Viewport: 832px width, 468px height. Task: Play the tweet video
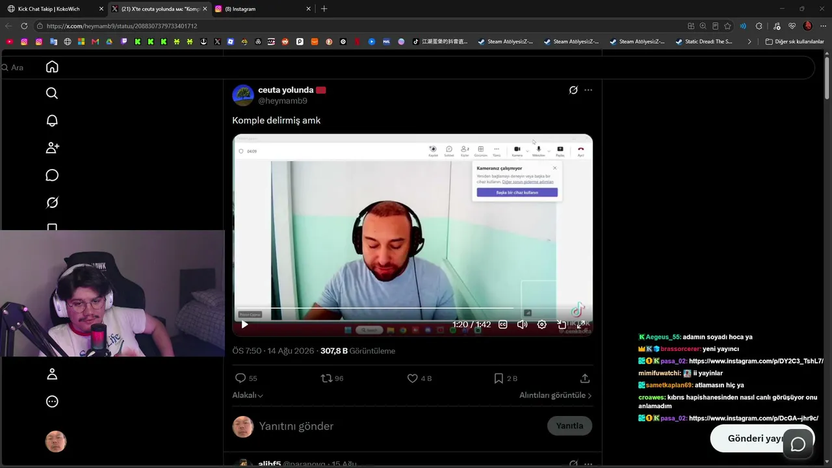pyautogui.click(x=244, y=324)
